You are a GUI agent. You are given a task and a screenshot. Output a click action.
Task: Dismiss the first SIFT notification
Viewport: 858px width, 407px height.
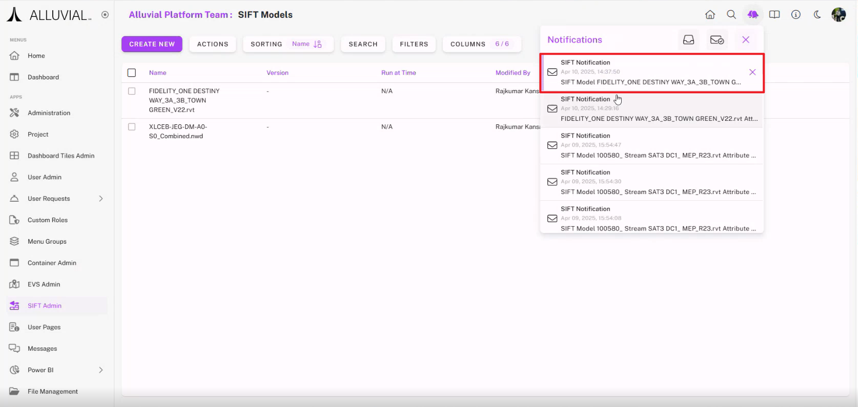pyautogui.click(x=752, y=72)
